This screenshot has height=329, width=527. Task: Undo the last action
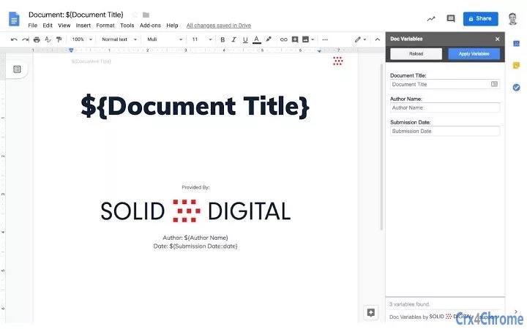pyautogui.click(x=14, y=39)
